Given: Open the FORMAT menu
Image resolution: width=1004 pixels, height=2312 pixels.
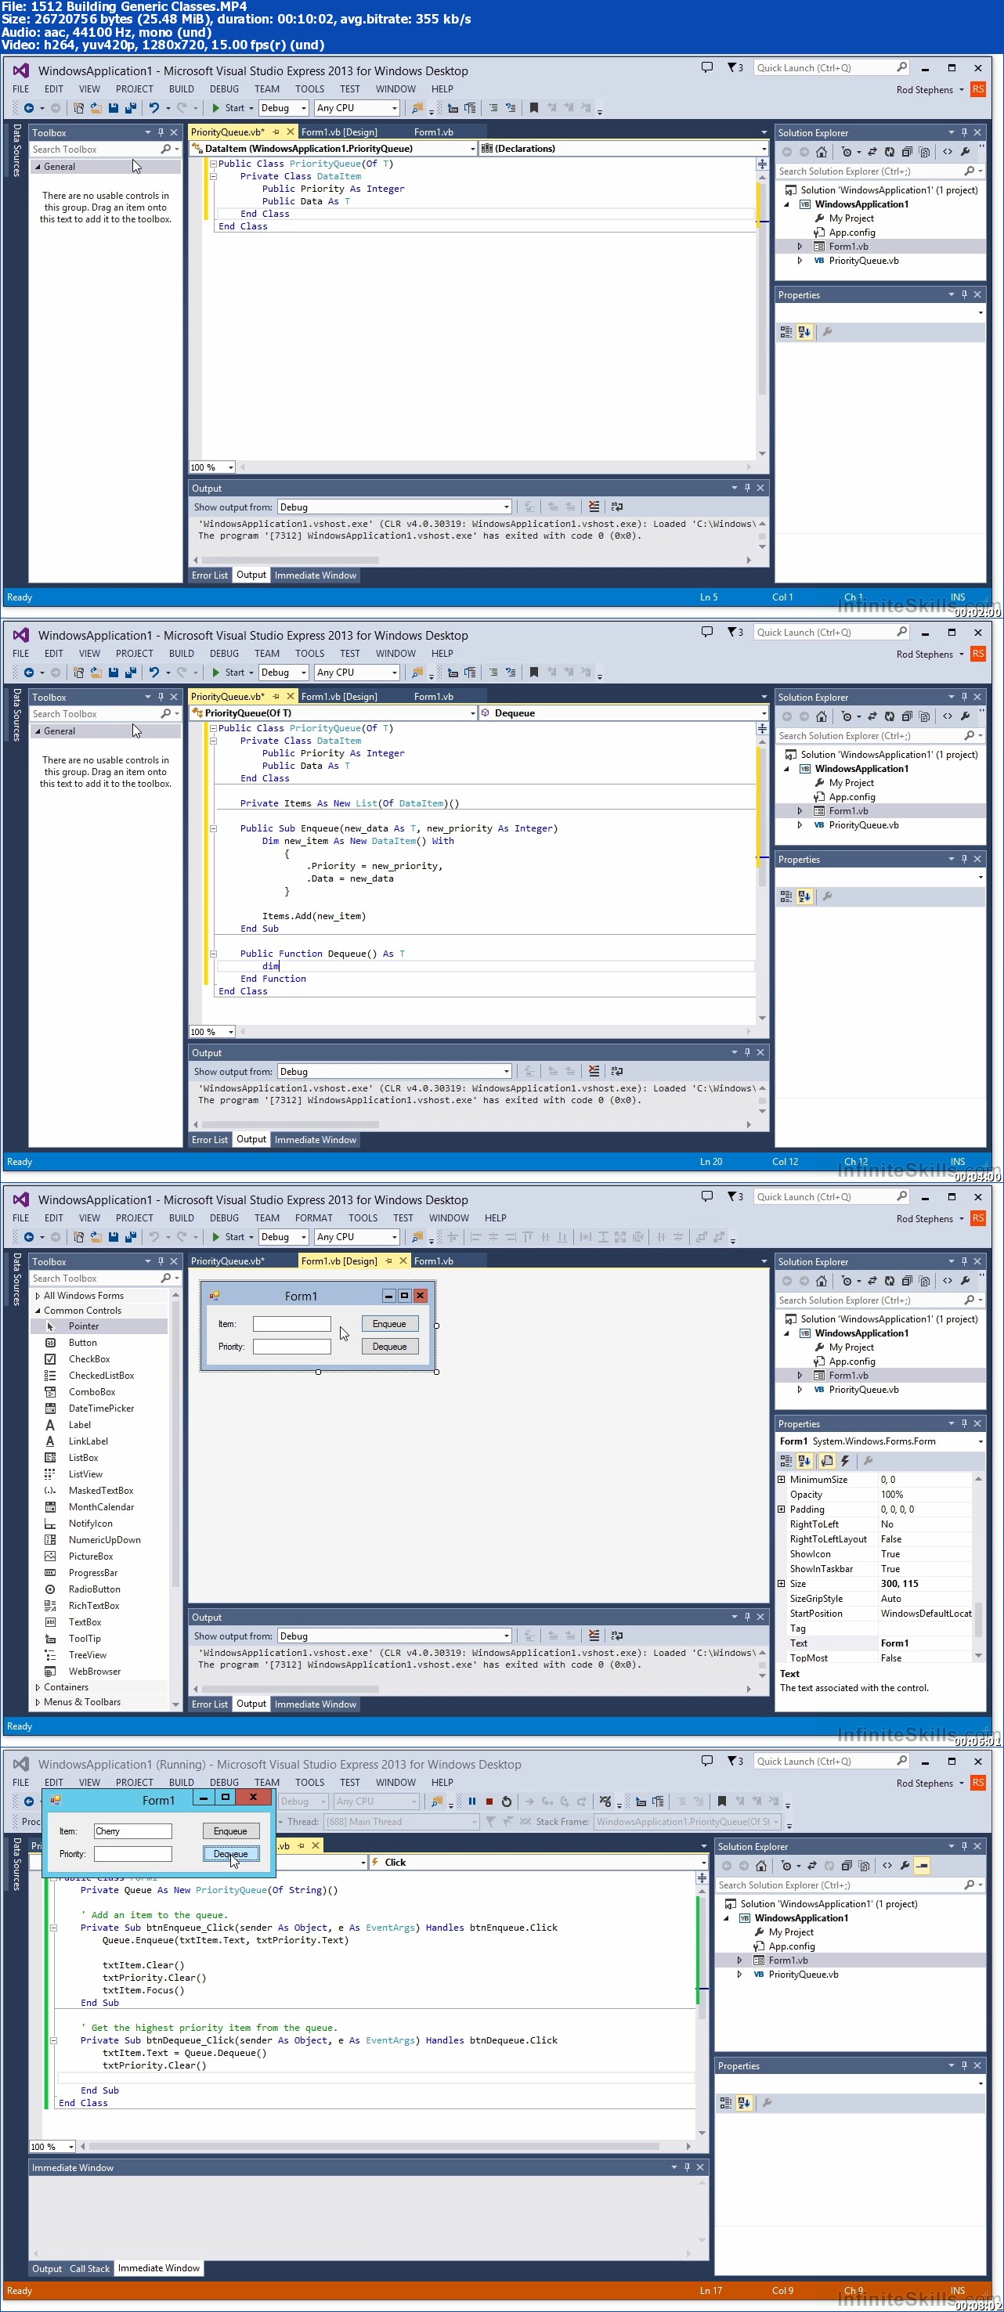Looking at the screenshot, I should (313, 1219).
